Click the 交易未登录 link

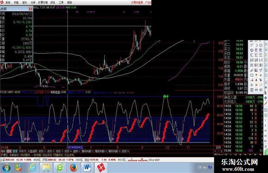[x=137, y=2]
